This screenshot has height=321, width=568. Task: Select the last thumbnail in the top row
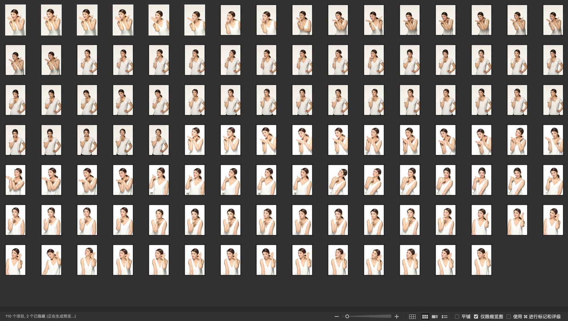tap(553, 20)
